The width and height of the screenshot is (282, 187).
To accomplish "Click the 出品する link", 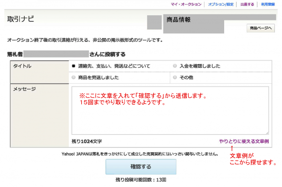I will click(x=247, y=4).
